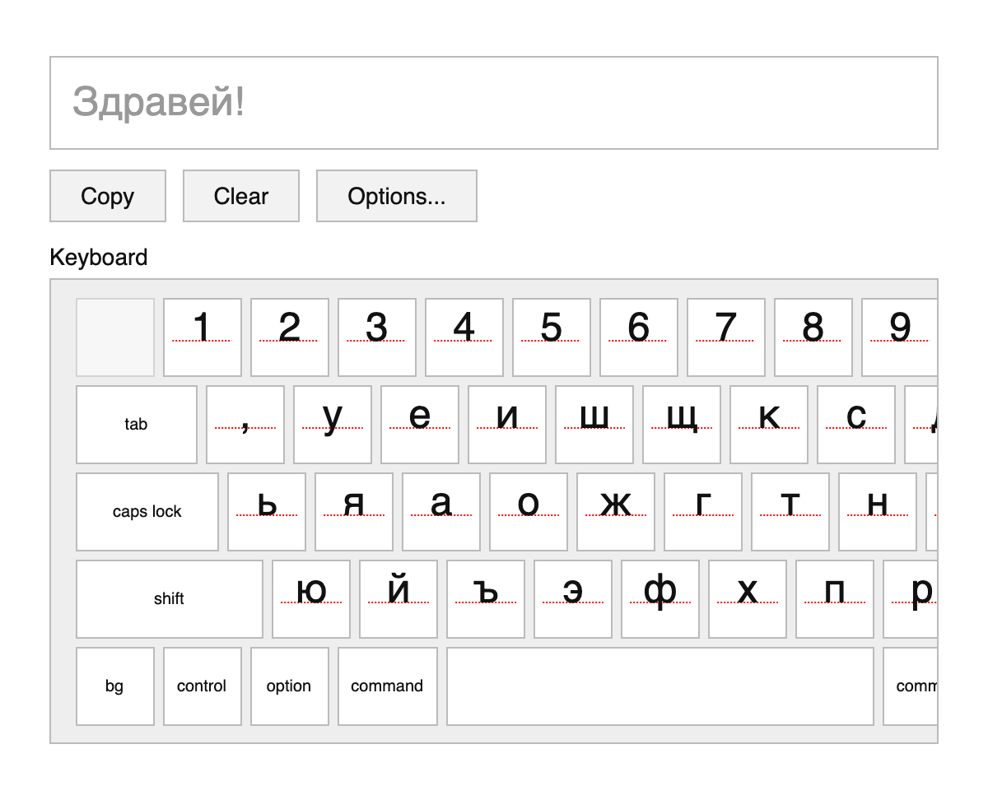Open the Options... dialog
This screenshot has width=988, height=800.
coord(396,196)
